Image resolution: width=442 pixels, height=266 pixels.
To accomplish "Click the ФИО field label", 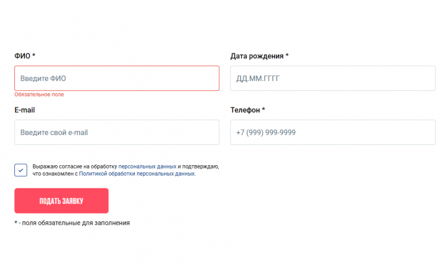I will 22,56.
